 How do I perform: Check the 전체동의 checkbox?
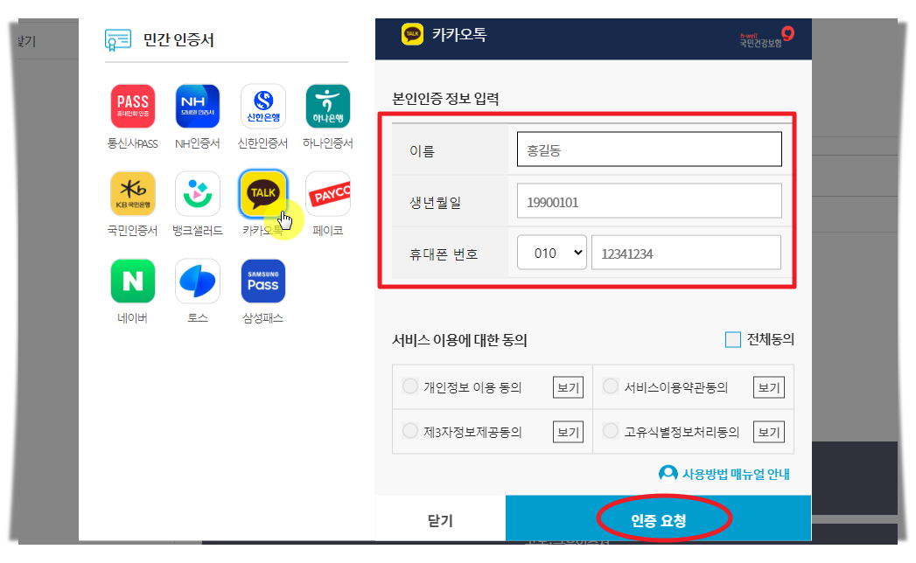coord(732,339)
